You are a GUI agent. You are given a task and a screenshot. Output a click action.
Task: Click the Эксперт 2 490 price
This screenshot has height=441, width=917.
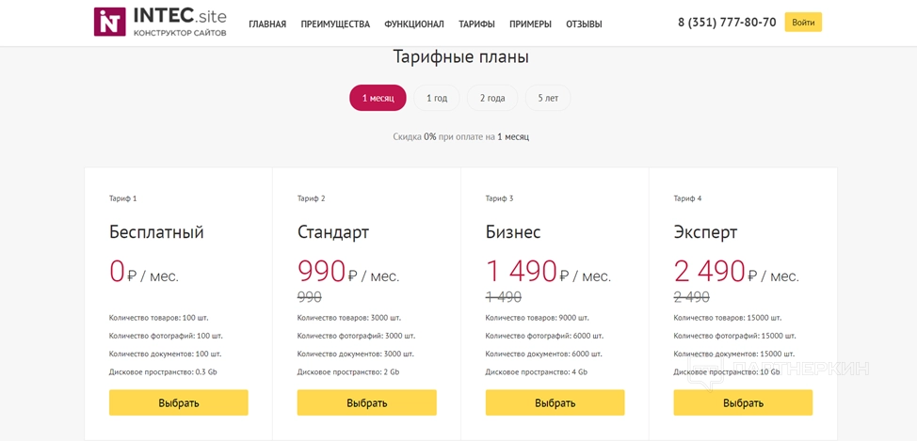click(x=710, y=272)
